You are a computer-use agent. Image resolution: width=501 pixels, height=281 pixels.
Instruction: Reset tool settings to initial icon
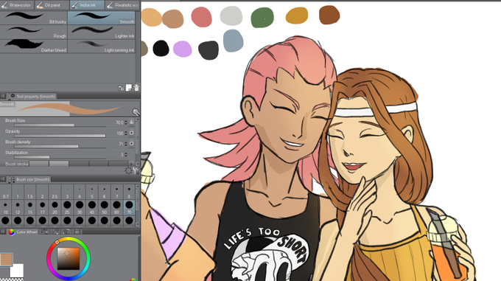[128, 170]
